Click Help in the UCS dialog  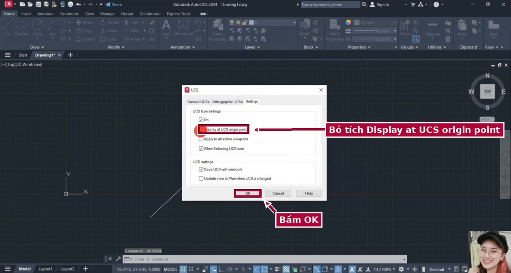[309, 193]
